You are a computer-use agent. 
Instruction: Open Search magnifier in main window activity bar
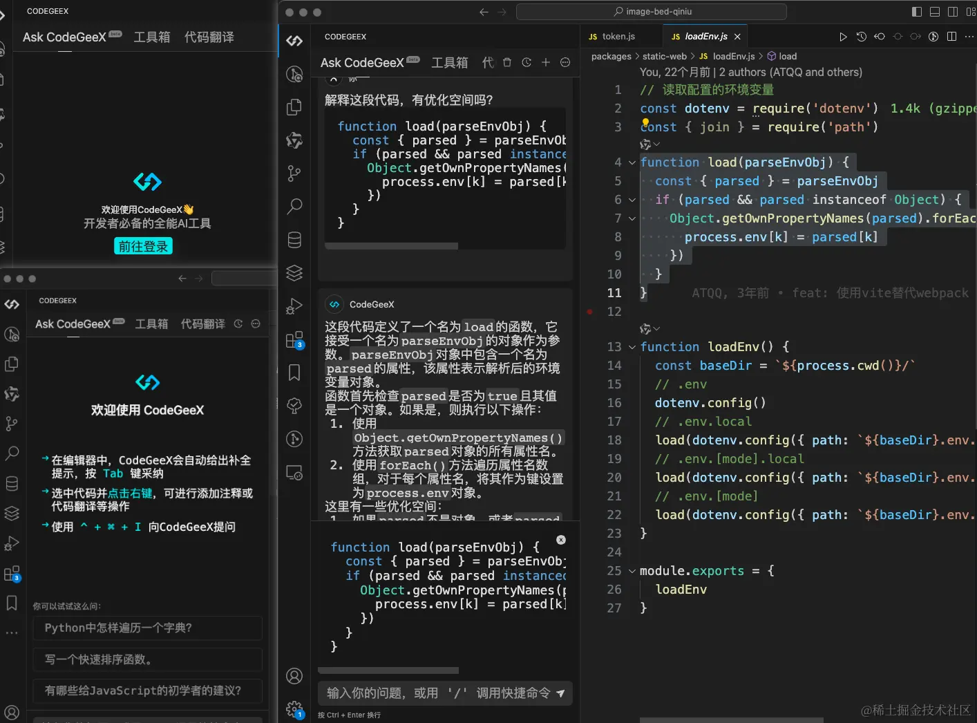coord(294,206)
